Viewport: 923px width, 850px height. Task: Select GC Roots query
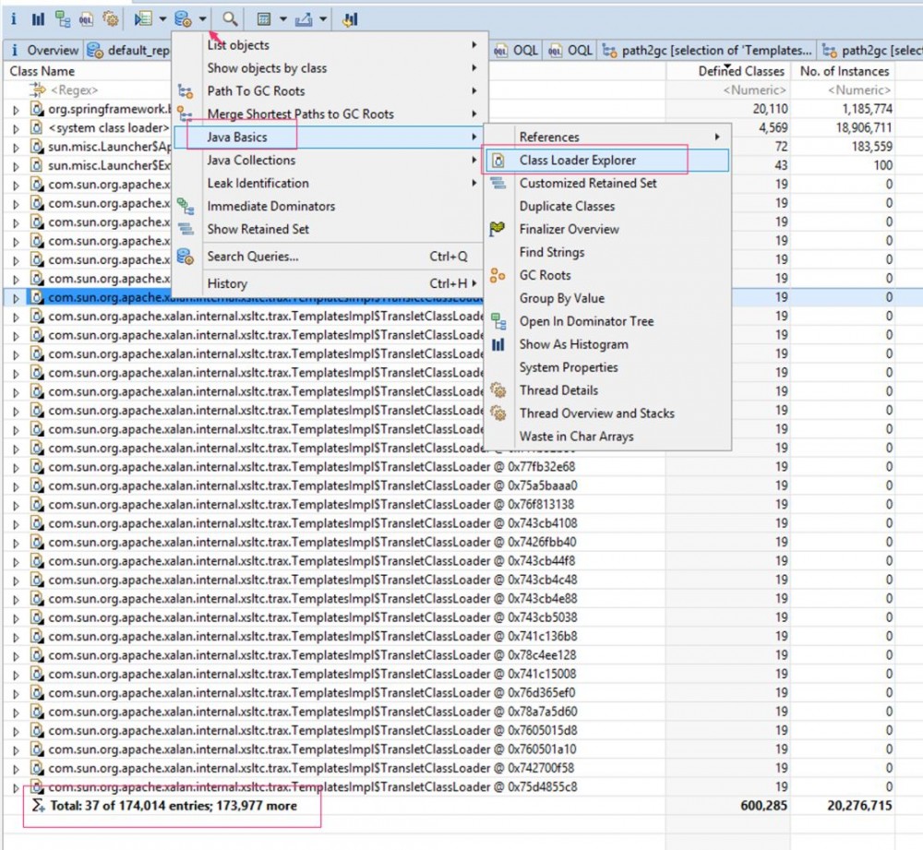coord(607,275)
